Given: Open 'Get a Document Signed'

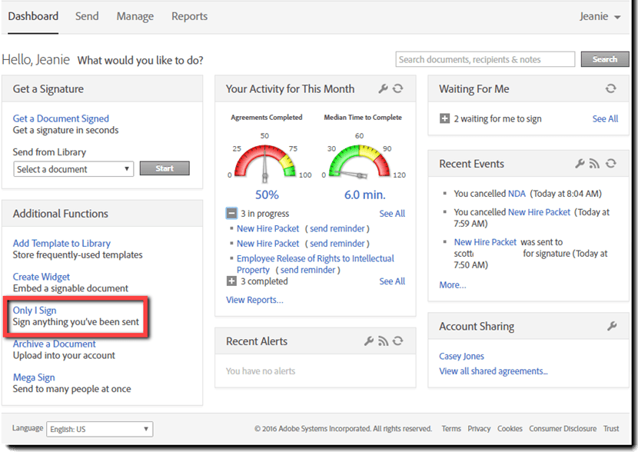Looking at the screenshot, I should coord(61,118).
